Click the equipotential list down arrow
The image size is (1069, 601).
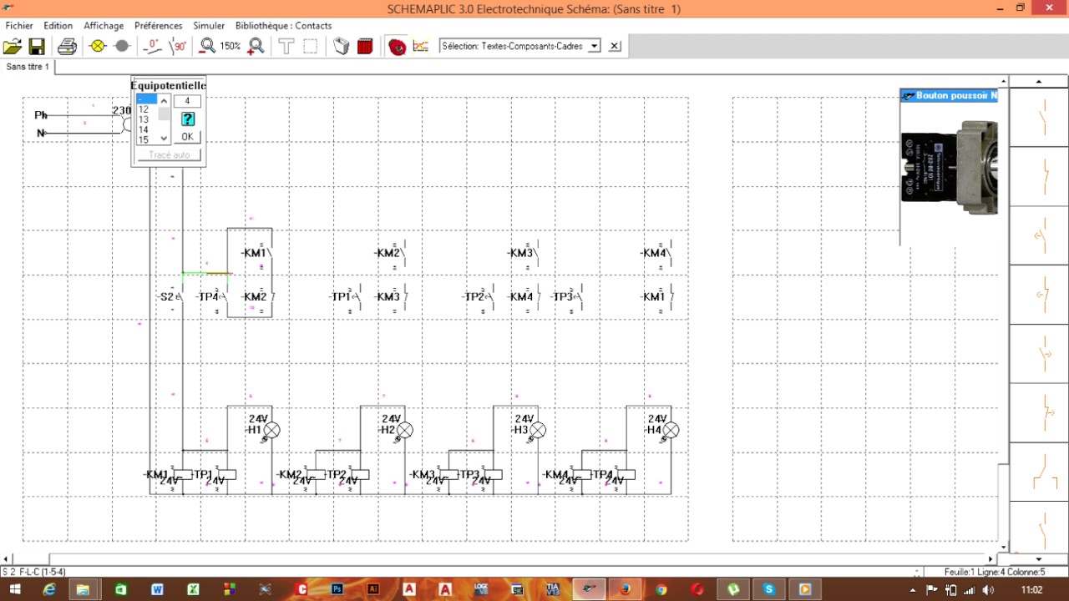[164, 139]
